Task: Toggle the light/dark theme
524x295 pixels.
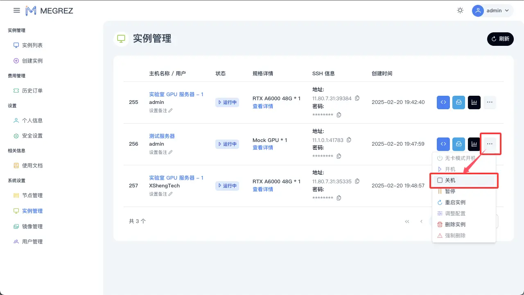Action: [x=460, y=10]
